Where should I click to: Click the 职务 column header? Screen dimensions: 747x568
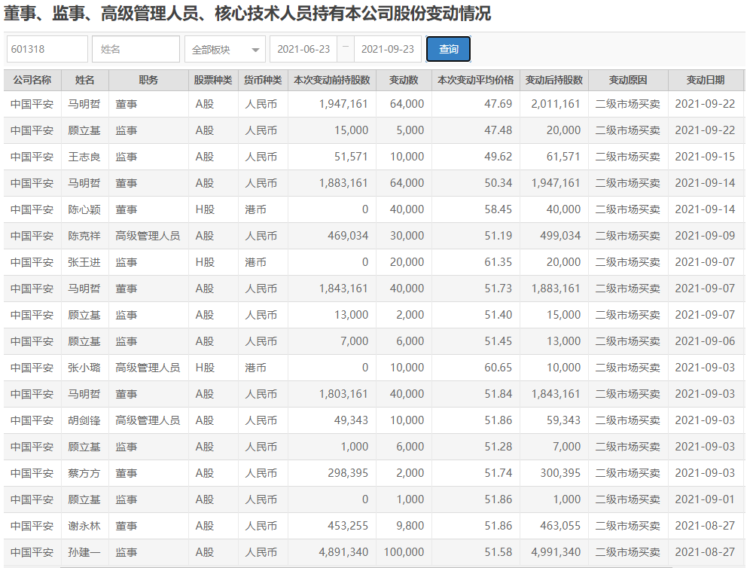click(x=148, y=80)
